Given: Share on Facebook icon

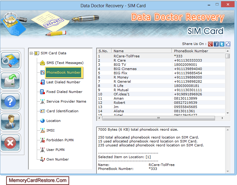Looking at the screenshot, I should point(216,44).
